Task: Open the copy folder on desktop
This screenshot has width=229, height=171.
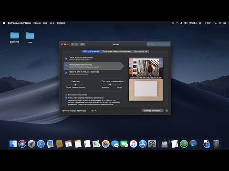Action: coord(30,38)
